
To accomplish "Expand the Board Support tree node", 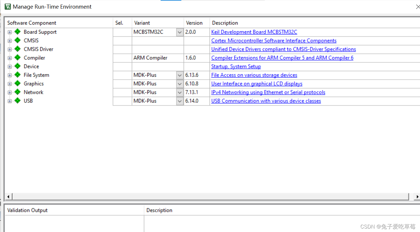I will pos(10,32).
